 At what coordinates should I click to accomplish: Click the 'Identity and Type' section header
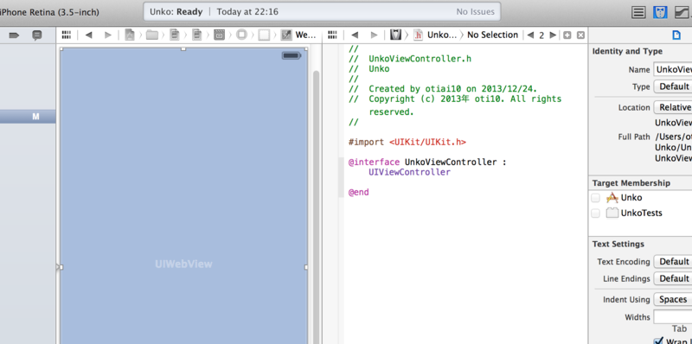627,52
